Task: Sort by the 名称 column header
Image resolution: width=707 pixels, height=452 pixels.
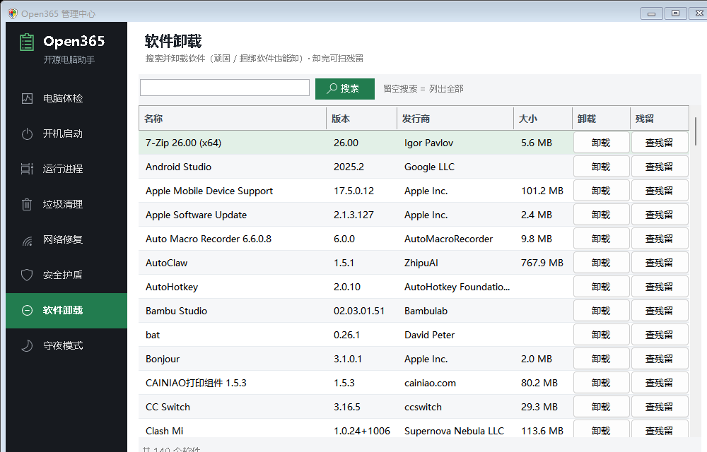Action: click(x=233, y=119)
